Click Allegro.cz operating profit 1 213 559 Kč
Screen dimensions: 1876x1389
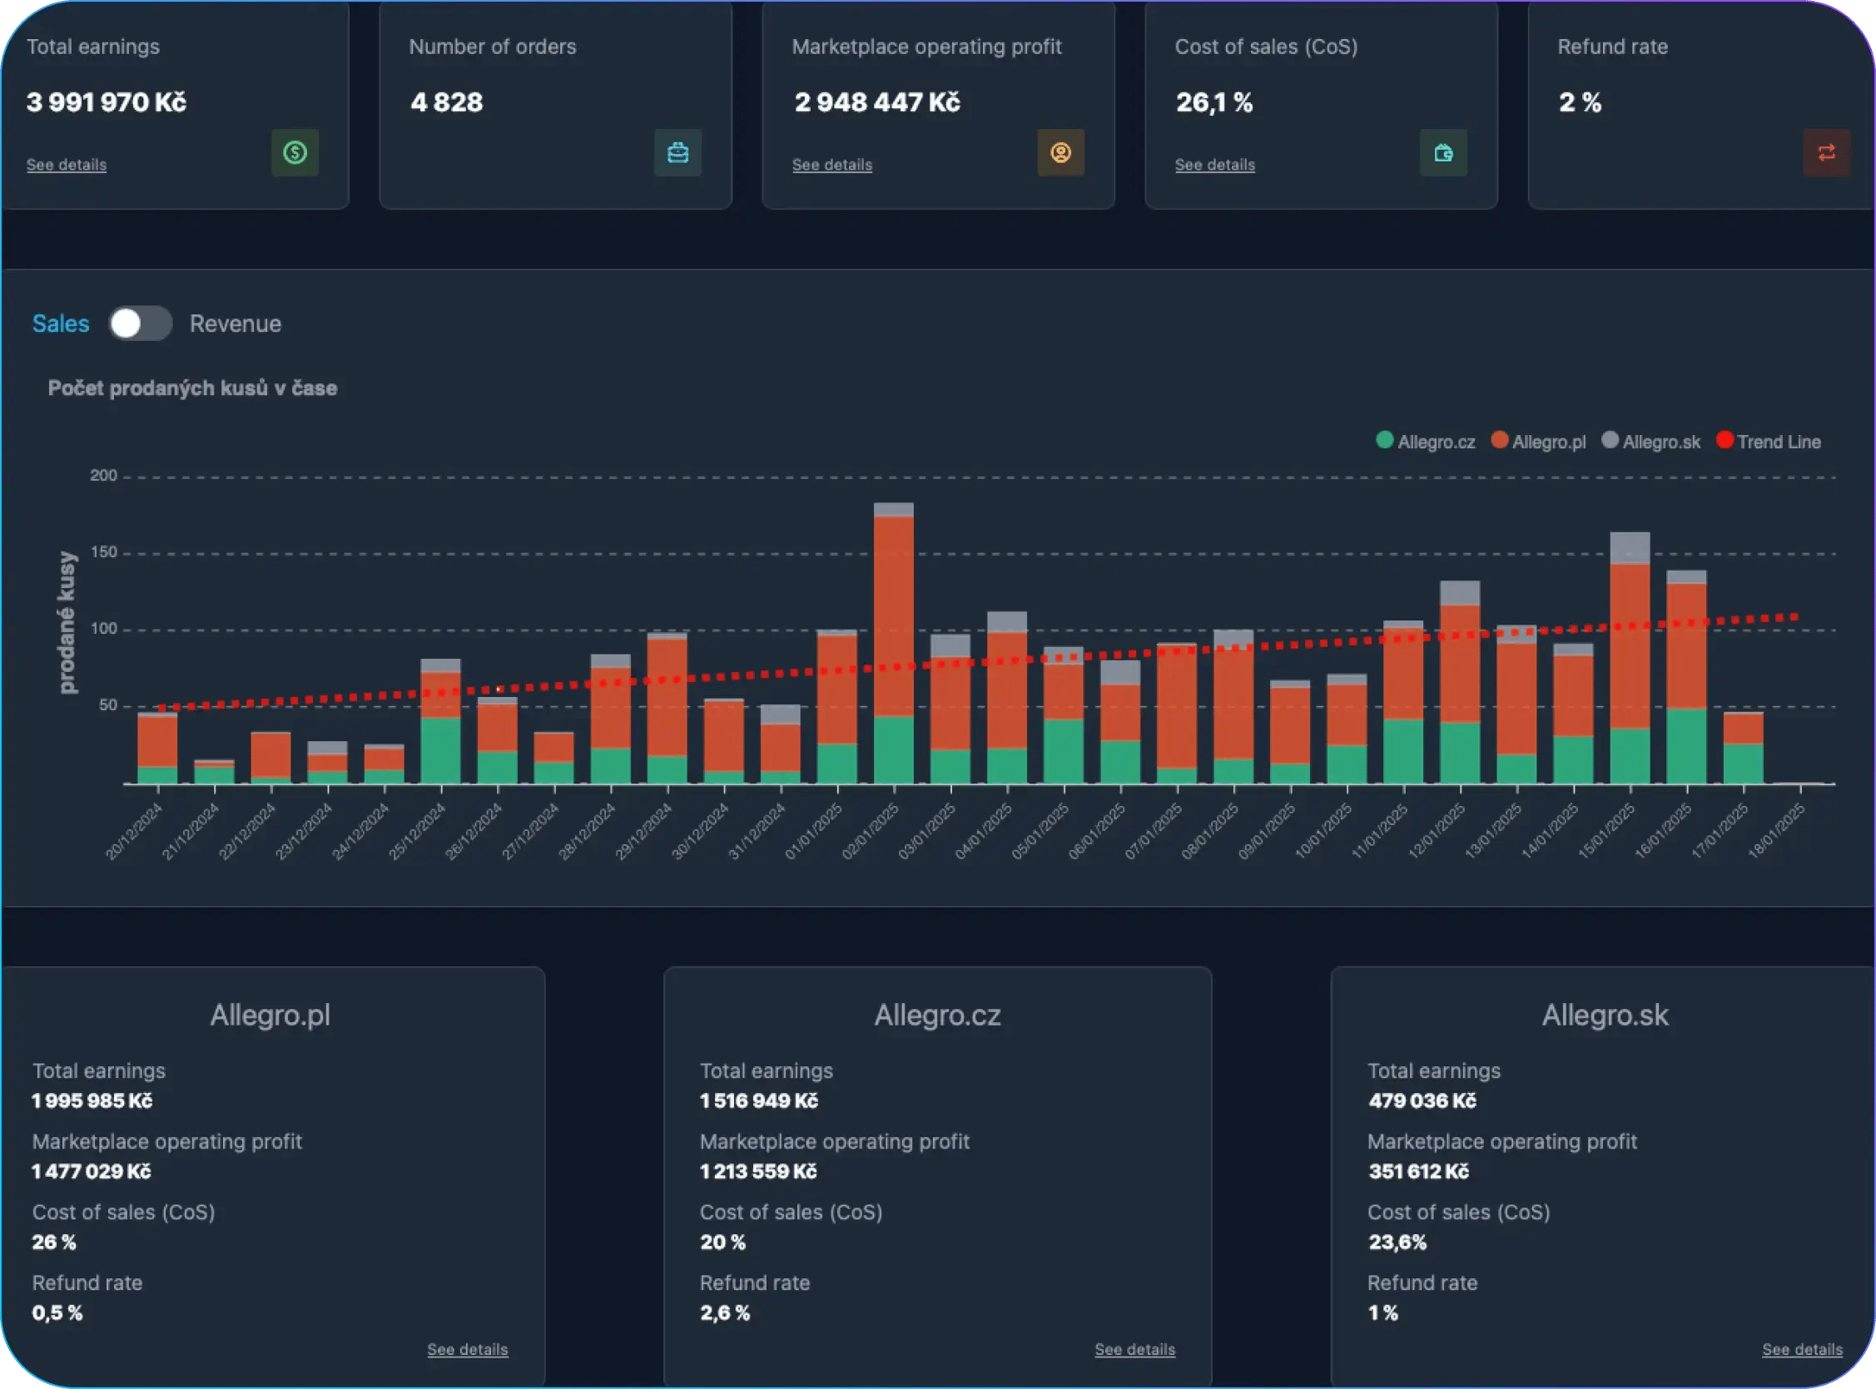coord(758,1172)
